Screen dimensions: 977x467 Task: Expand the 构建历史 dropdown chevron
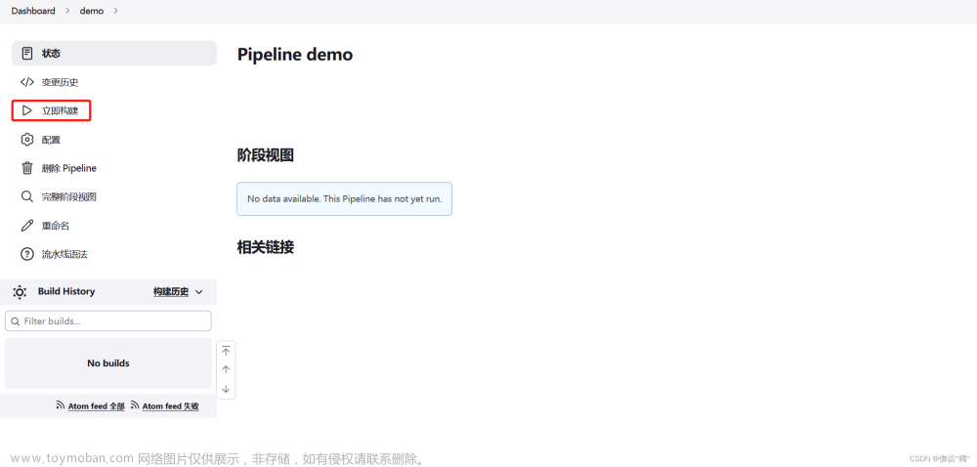pyautogui.click(x=199, y=292)
